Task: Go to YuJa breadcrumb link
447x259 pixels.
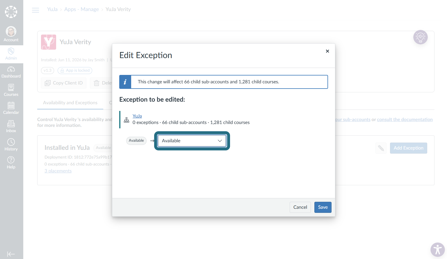Action: [x=52, y=9]
